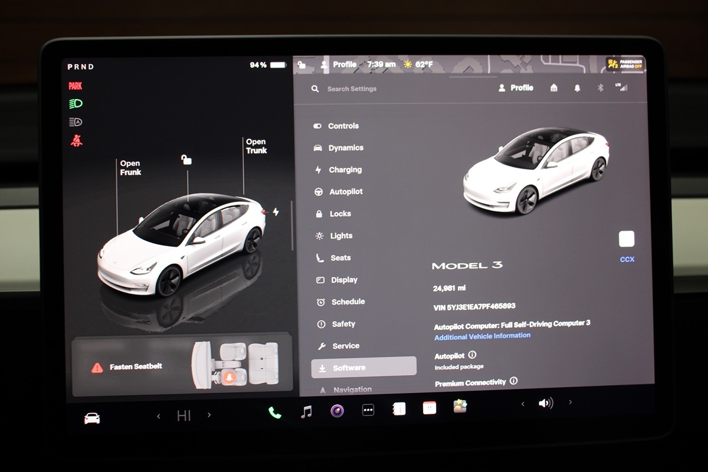Mute audio using the speaker icon
The image size is (708, 472).
[546, 404]
